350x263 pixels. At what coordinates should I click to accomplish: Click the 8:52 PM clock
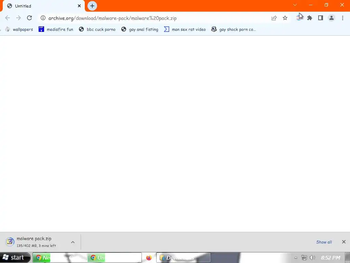[331, 258]
